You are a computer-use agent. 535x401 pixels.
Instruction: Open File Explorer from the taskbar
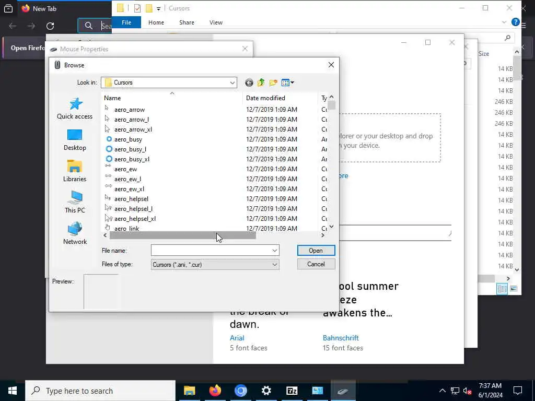click(x=189, y=391)
